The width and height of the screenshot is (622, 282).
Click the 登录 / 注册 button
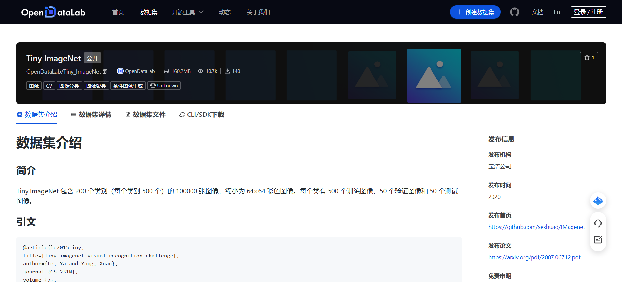(x=589, y=12)
